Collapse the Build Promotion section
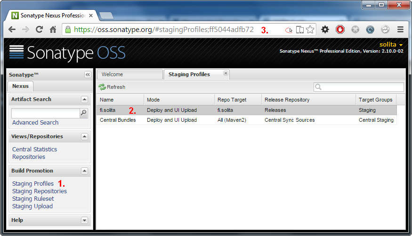 tap(84, 171)
